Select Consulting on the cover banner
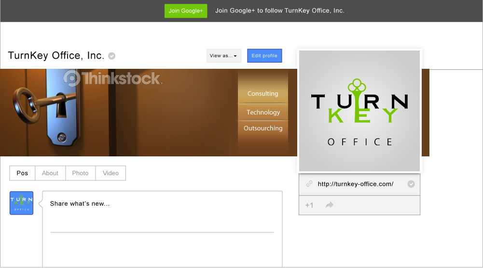Image resolution: width=483 pixels, height=268 pixels. coord(263,94)
